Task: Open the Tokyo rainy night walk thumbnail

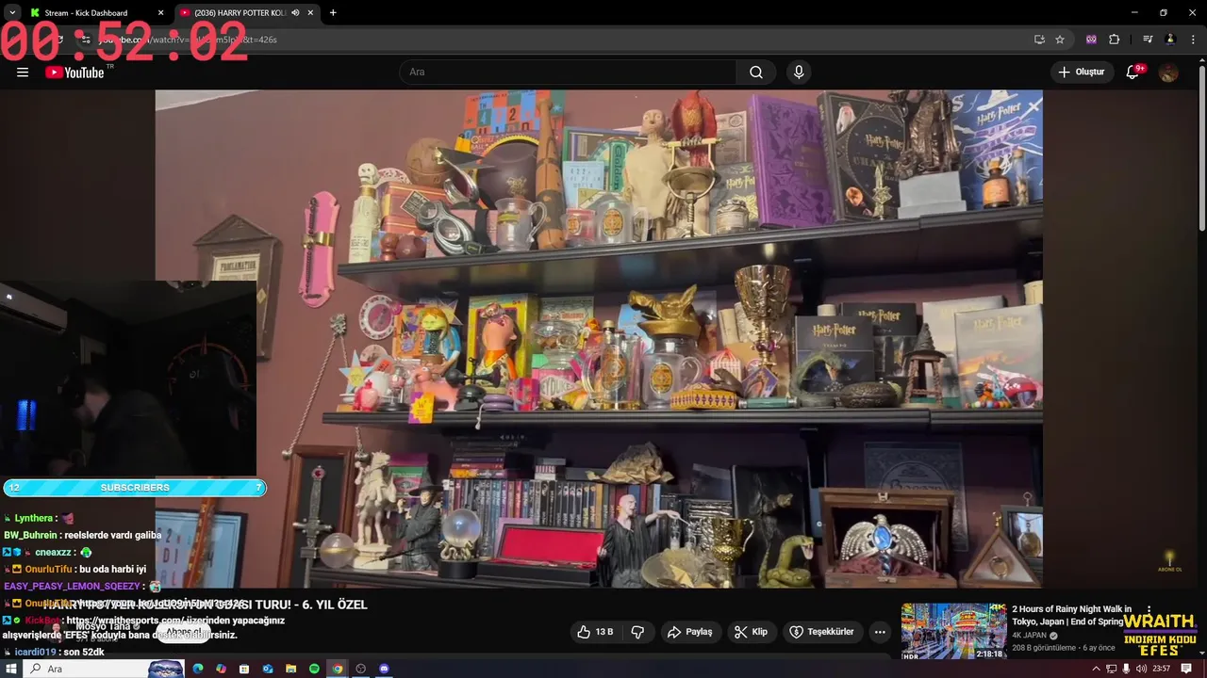Action: pos(953,631)
